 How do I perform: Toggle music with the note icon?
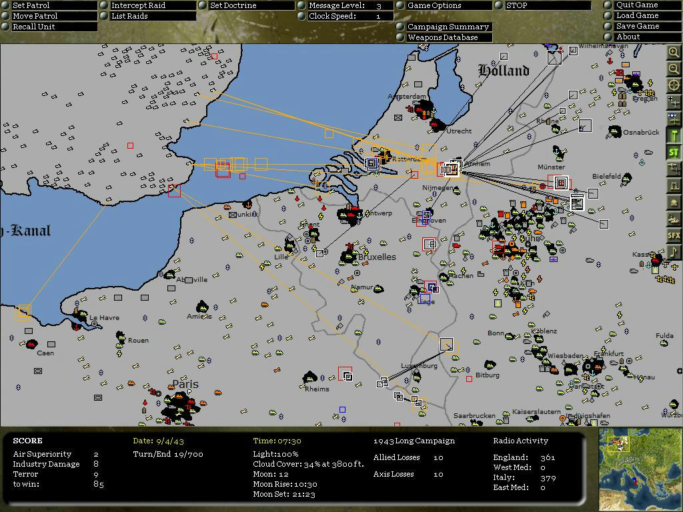(674, 252)
